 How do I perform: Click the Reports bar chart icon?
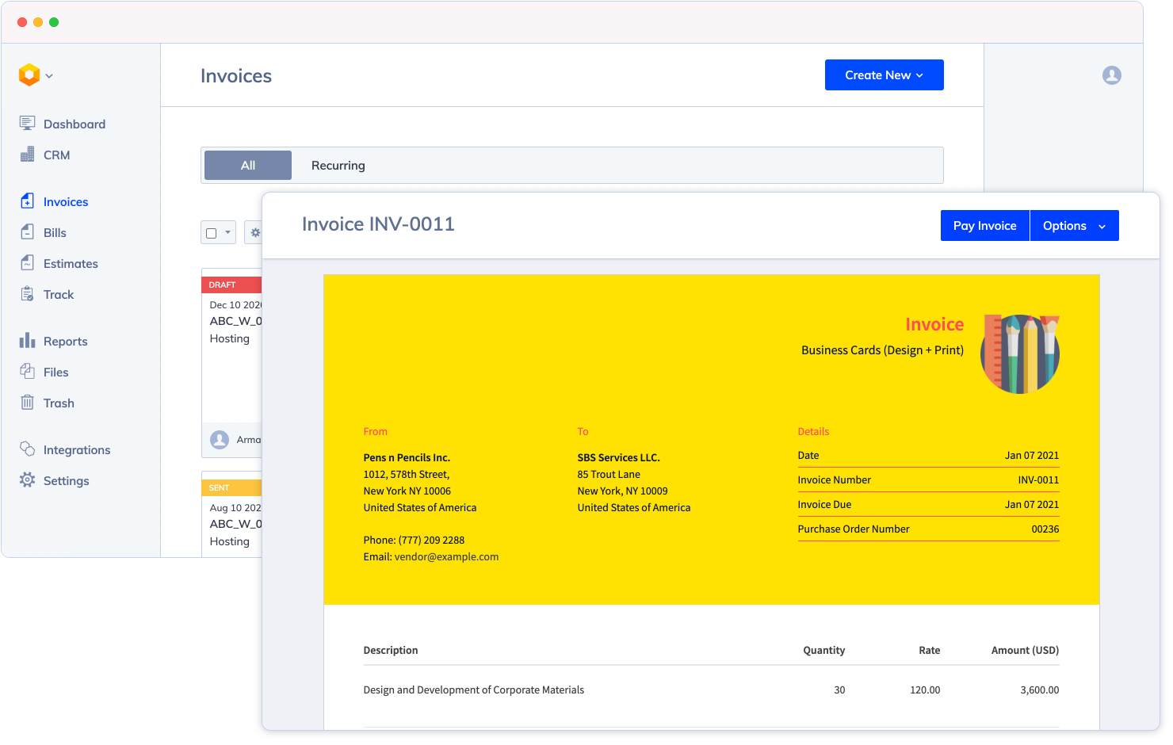tap(28, 341)
